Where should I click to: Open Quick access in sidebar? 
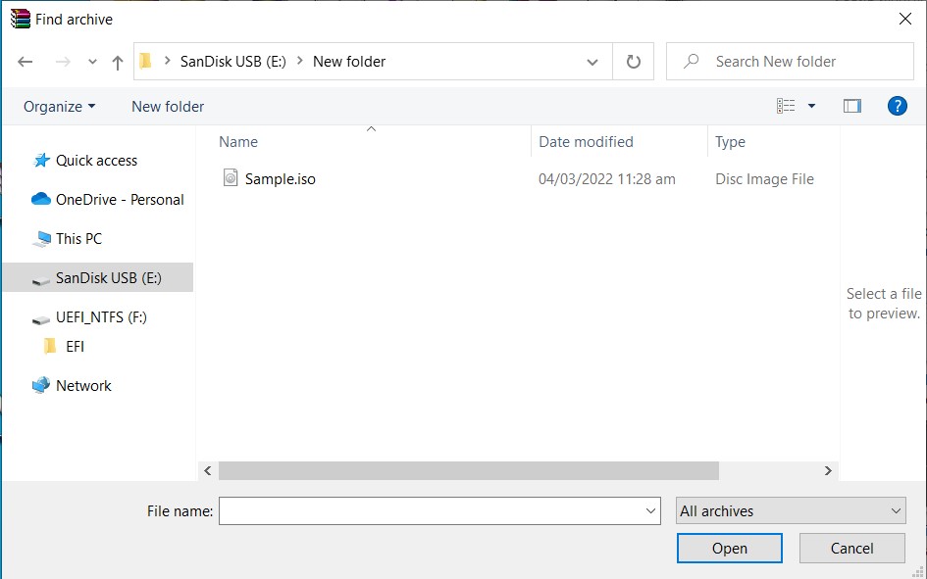[96, 161]
